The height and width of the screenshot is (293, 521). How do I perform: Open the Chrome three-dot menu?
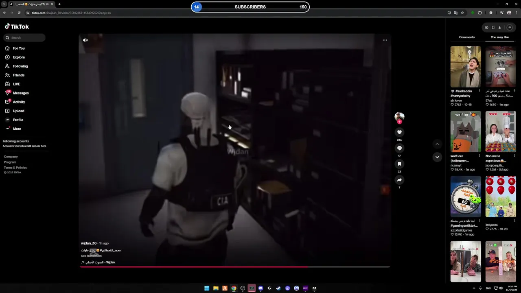pos(516,13)
